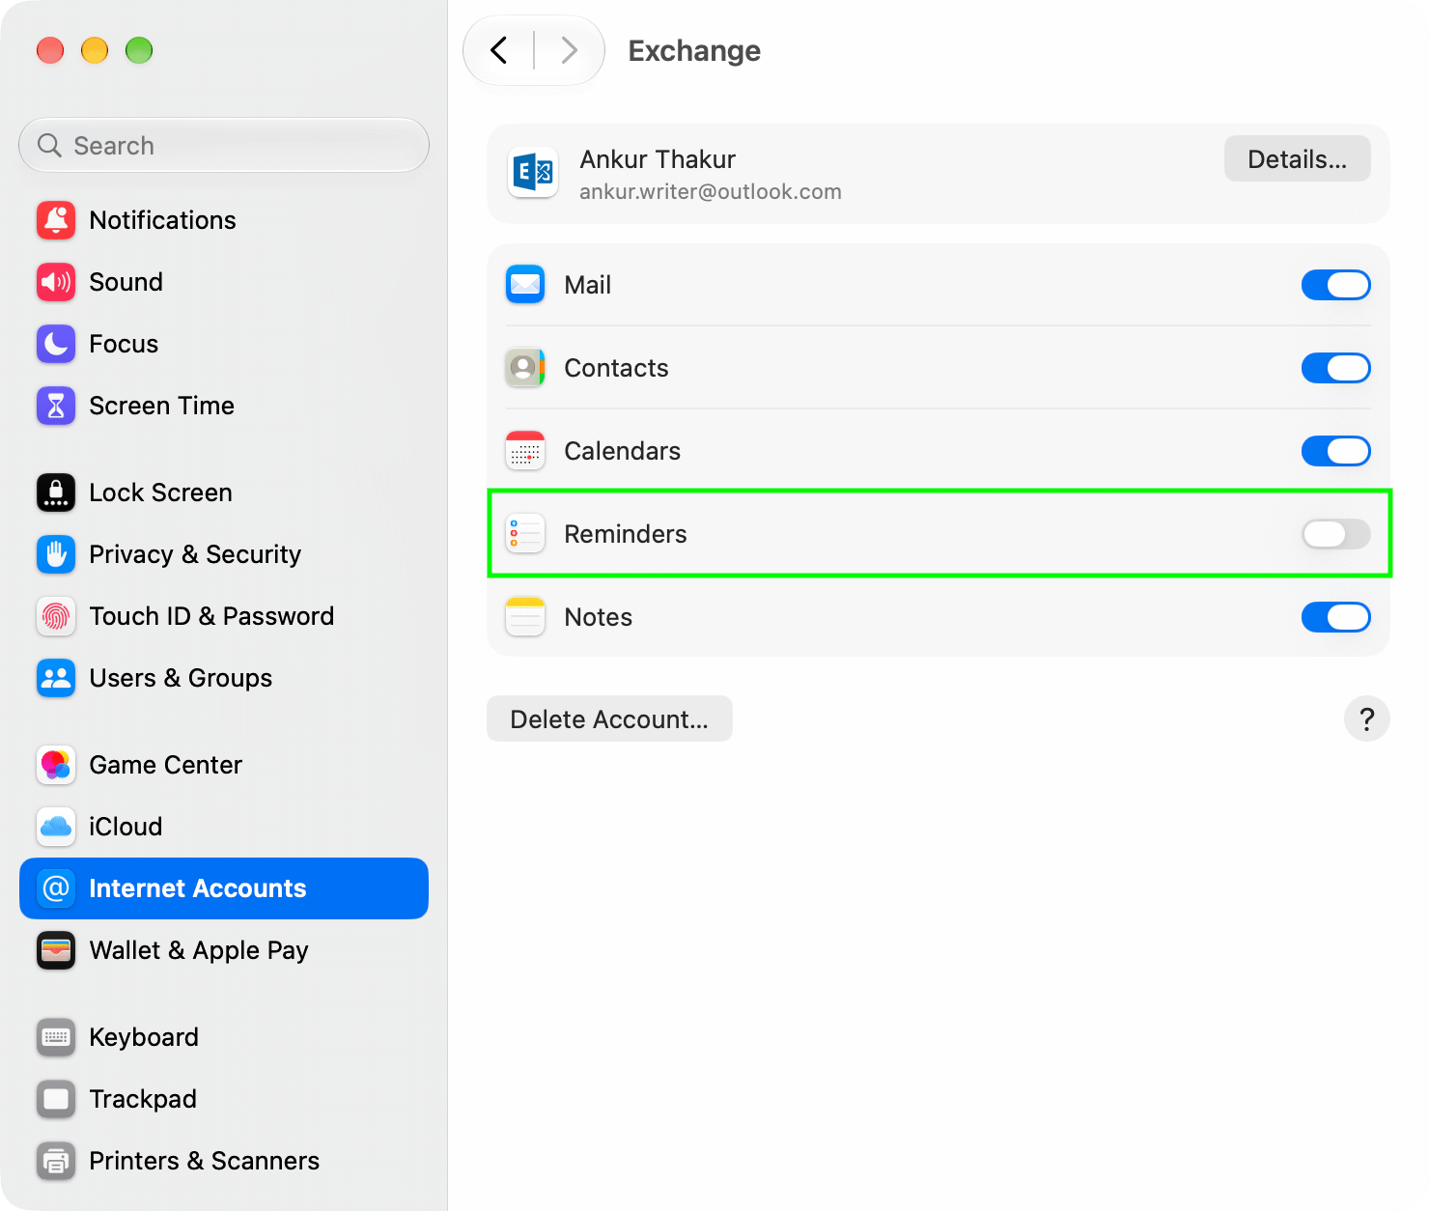Screen dimensions: 1429x1211
Task: Click the Trackpad icon in sidebar
Action: point(56,1099)
